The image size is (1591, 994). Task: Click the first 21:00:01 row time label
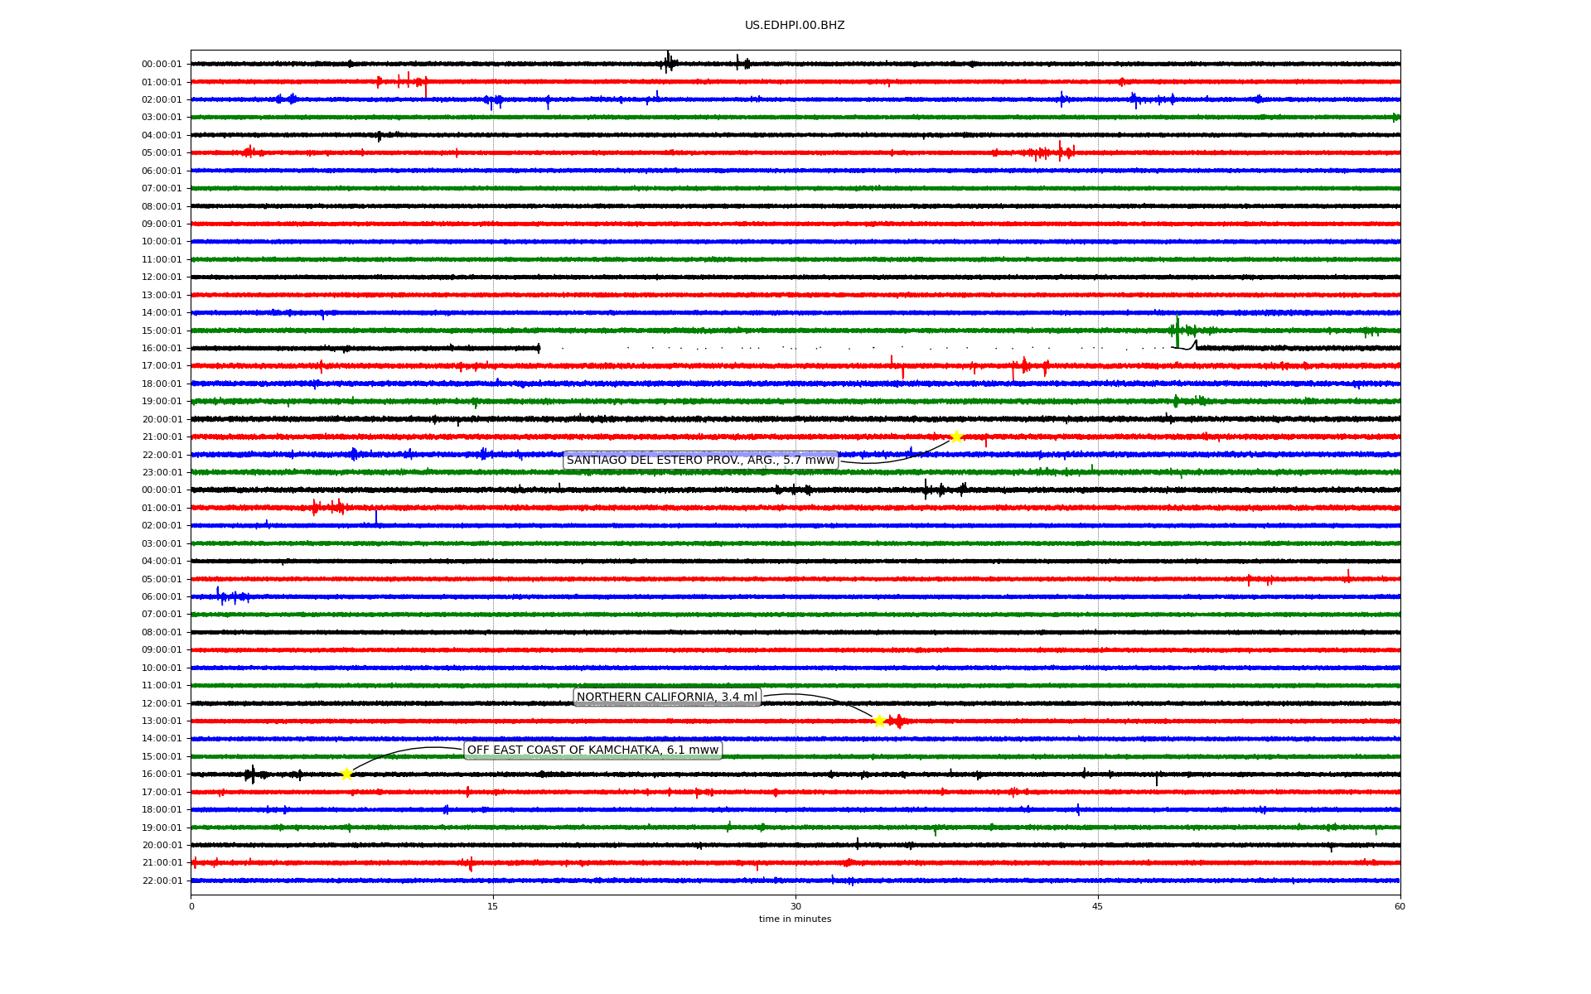point(162,437)
